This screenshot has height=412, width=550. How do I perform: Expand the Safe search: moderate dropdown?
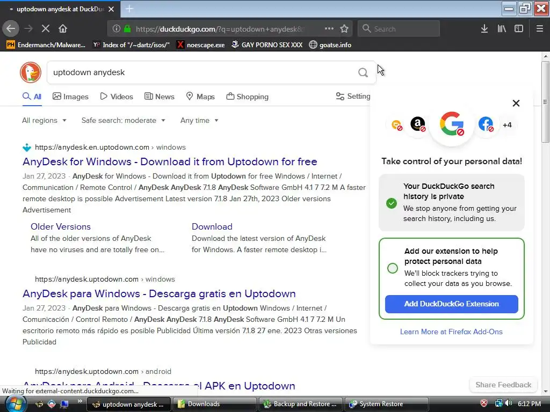coord(124,121)
